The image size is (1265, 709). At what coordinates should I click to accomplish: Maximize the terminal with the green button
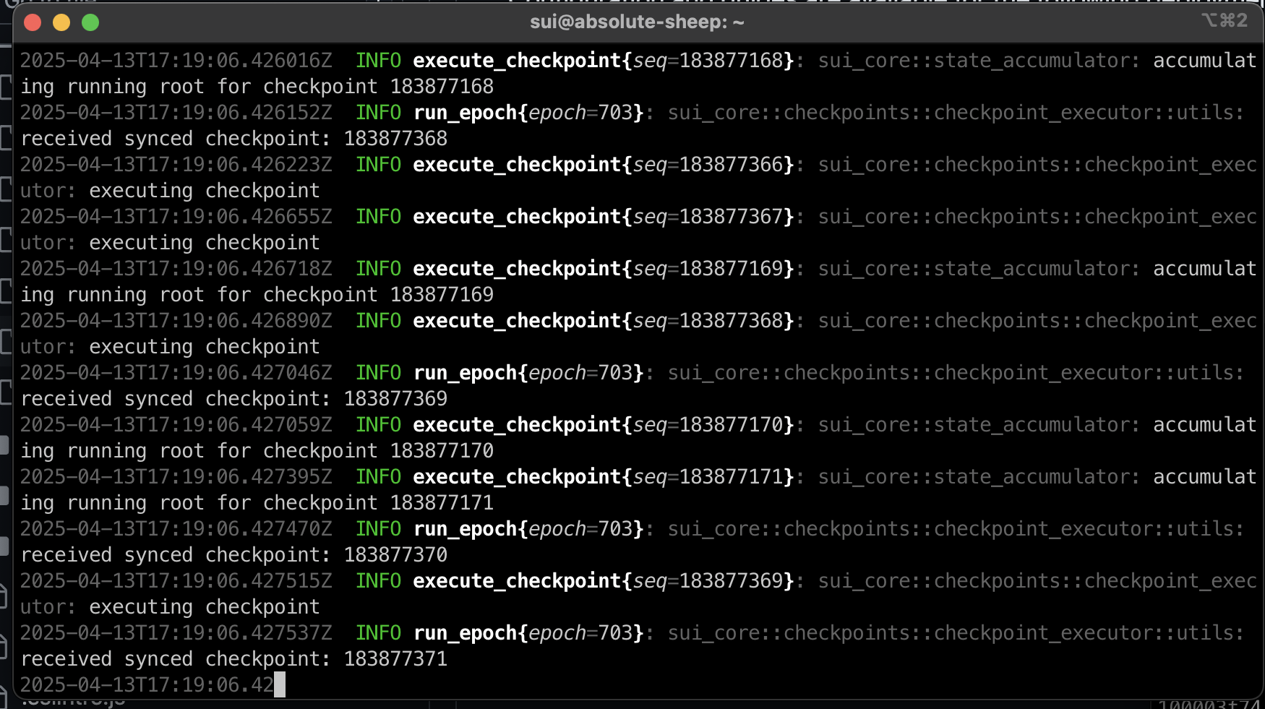click(90, 22)
